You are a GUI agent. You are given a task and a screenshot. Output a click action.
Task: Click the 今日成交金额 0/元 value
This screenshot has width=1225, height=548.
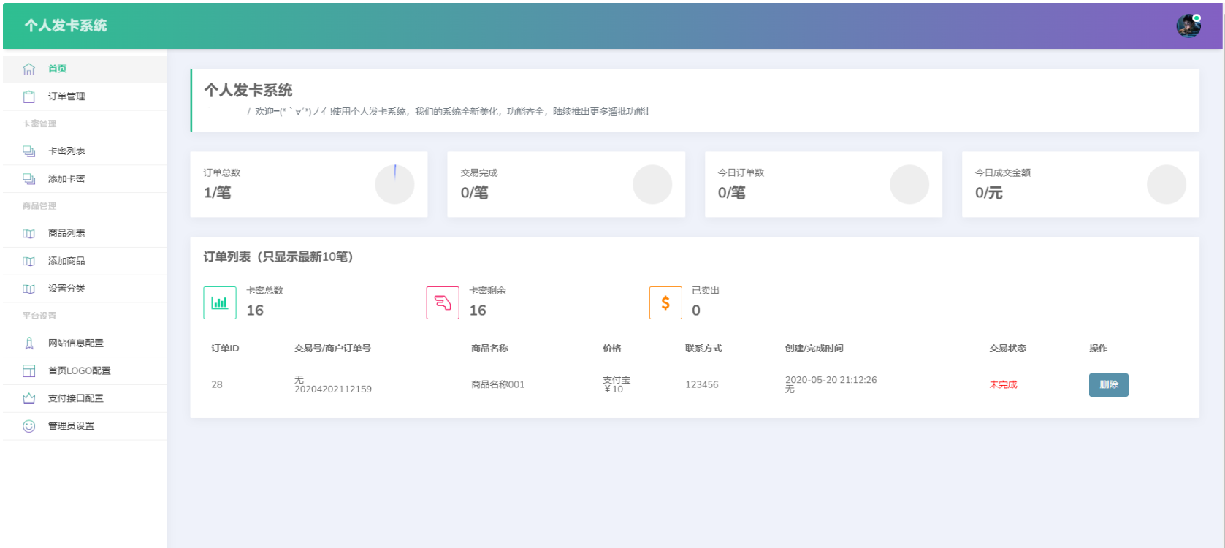pyautogui.click(x=989, y=193)
